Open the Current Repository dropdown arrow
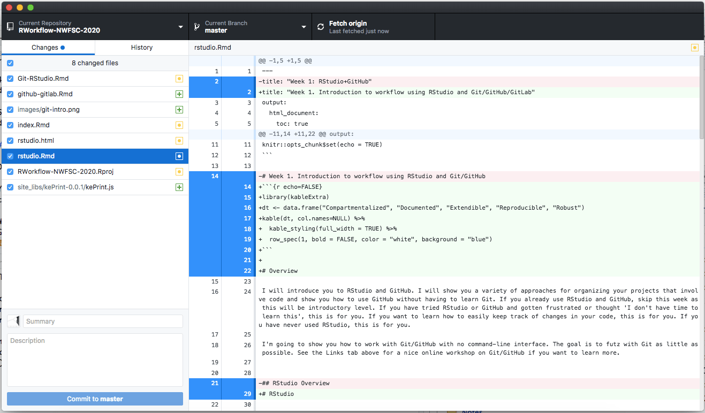 pyautogui.click(x=181, y=27)
